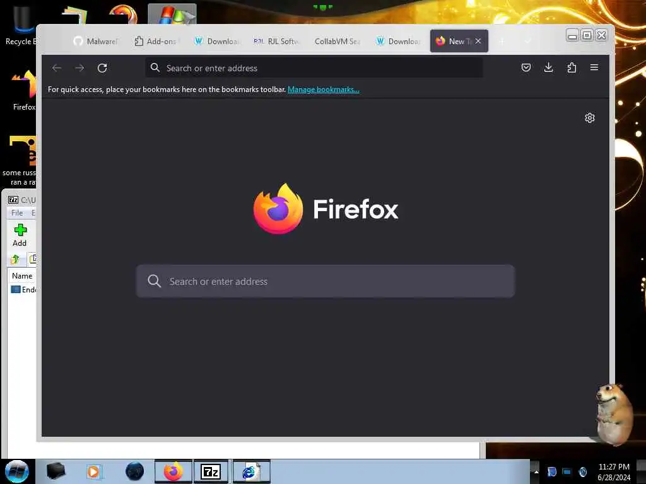Screen dimensions: 646x484
Task: Switch to the CollabVM tab
Action: pos(337,41)
